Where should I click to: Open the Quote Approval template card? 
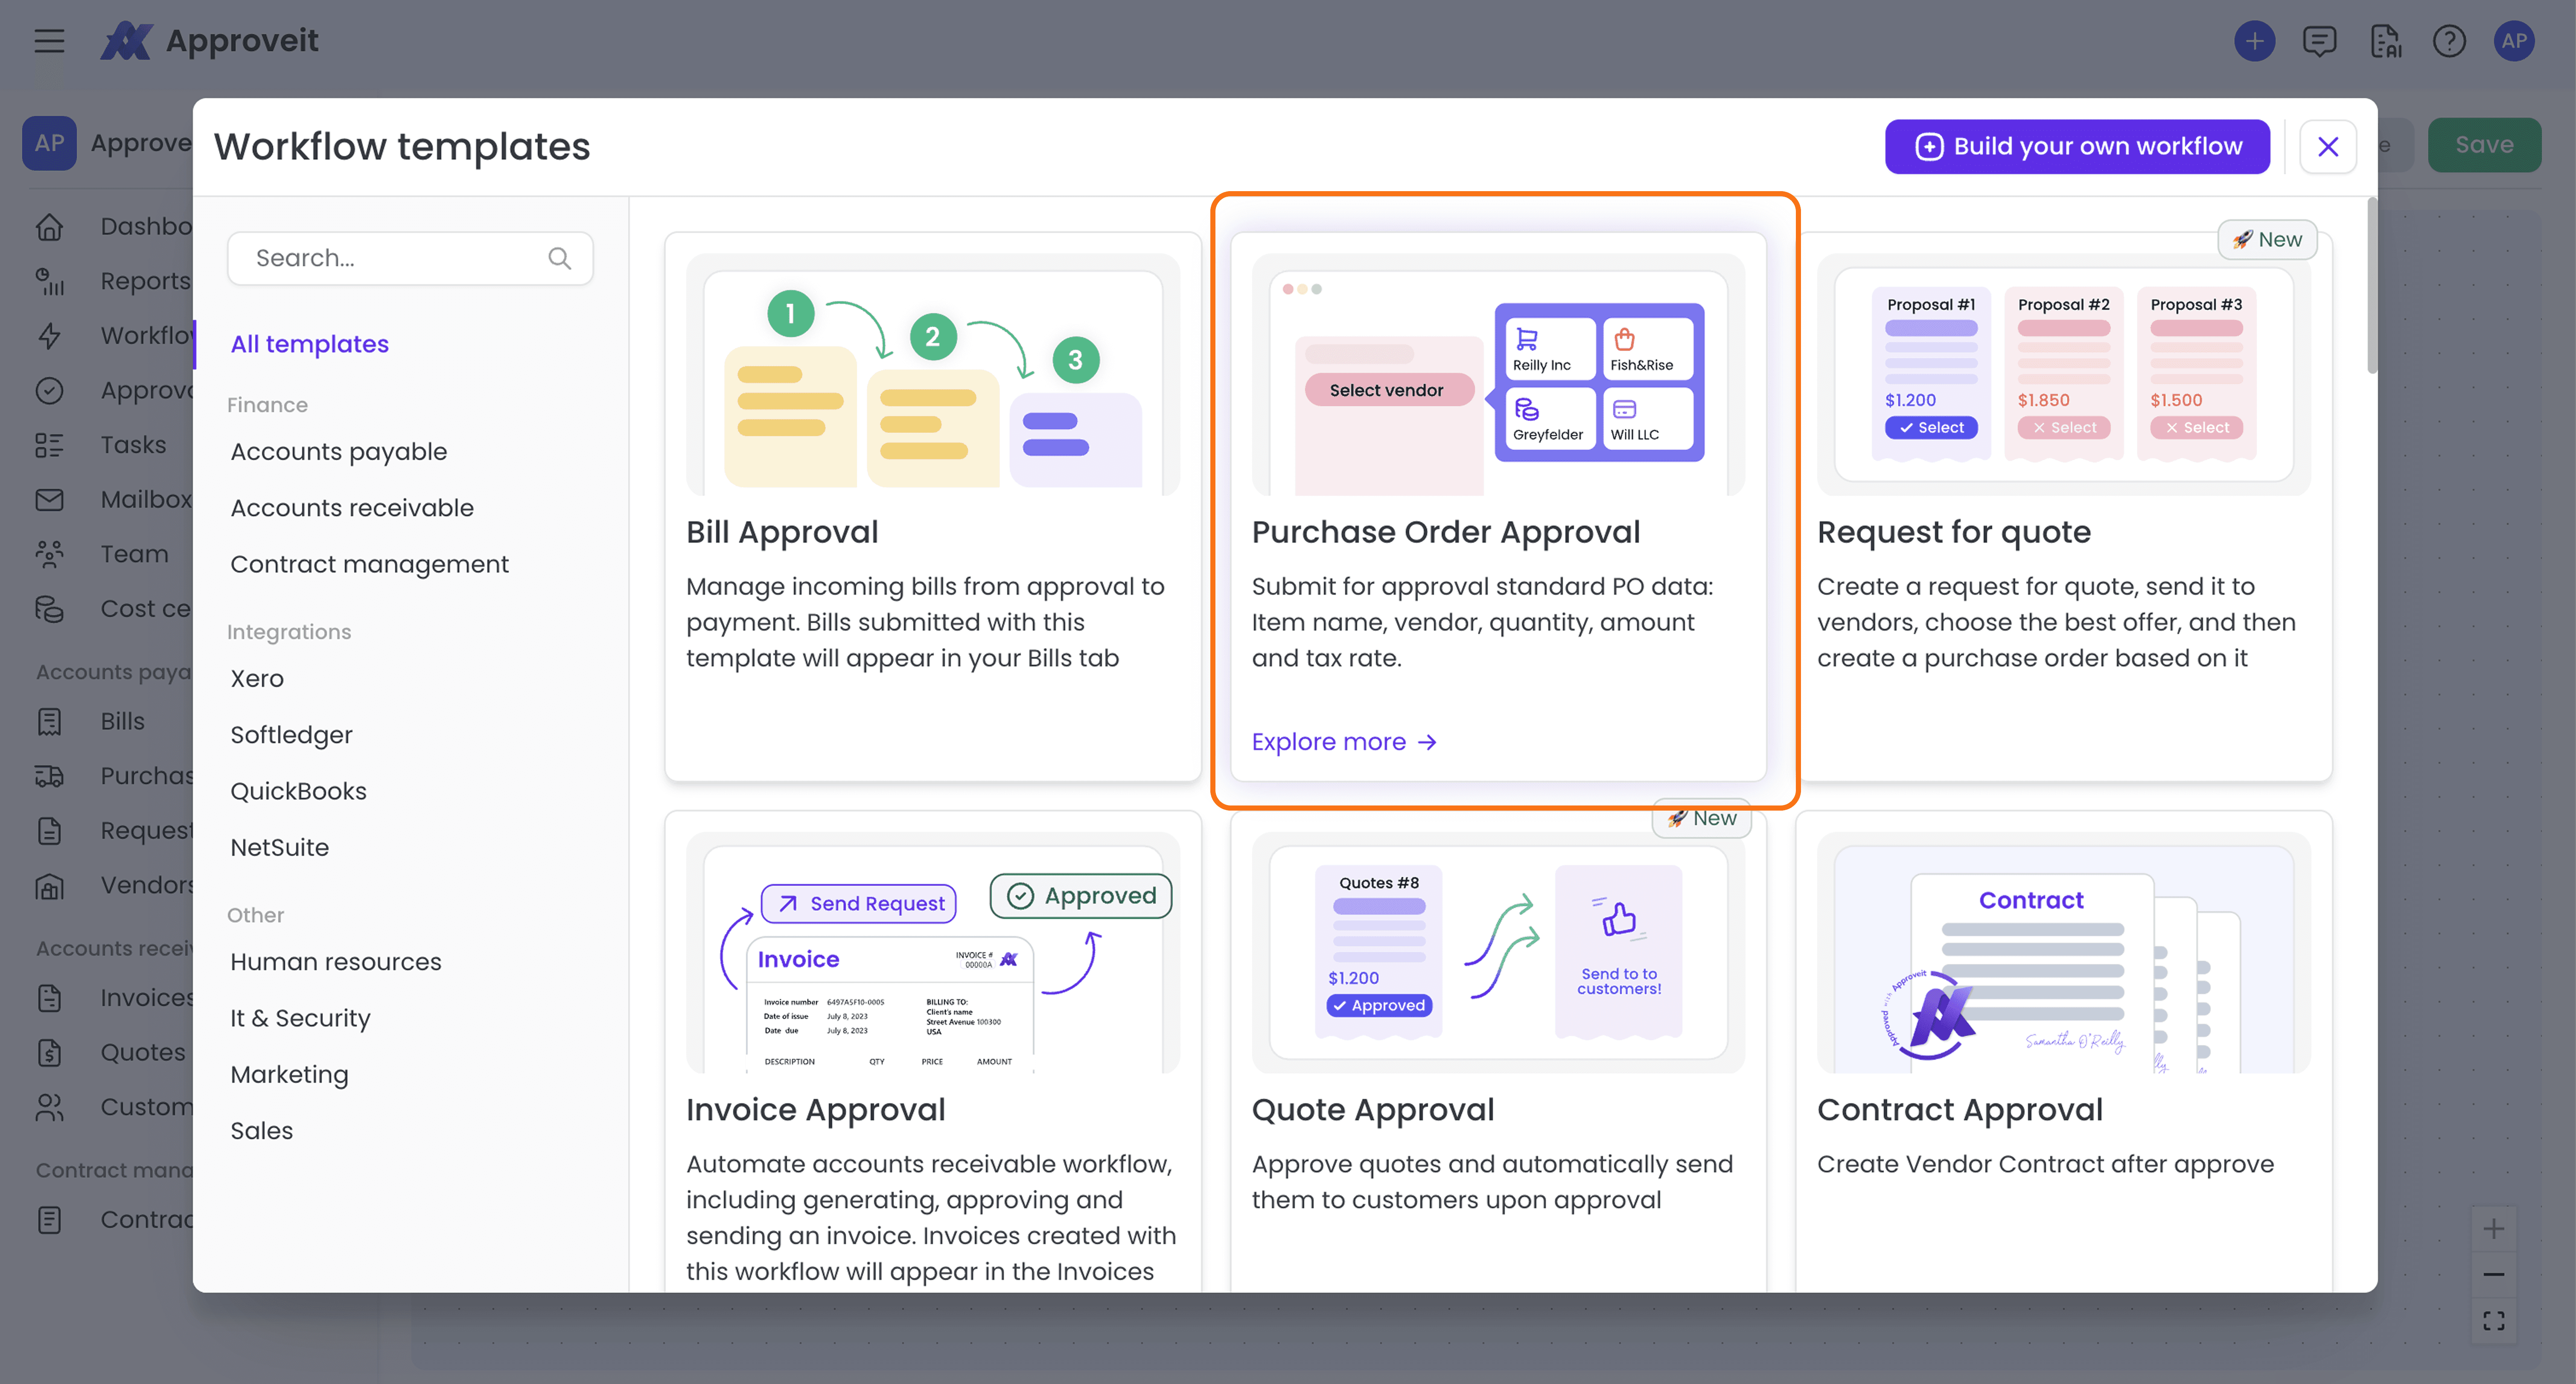[x=1498, y=1050]
